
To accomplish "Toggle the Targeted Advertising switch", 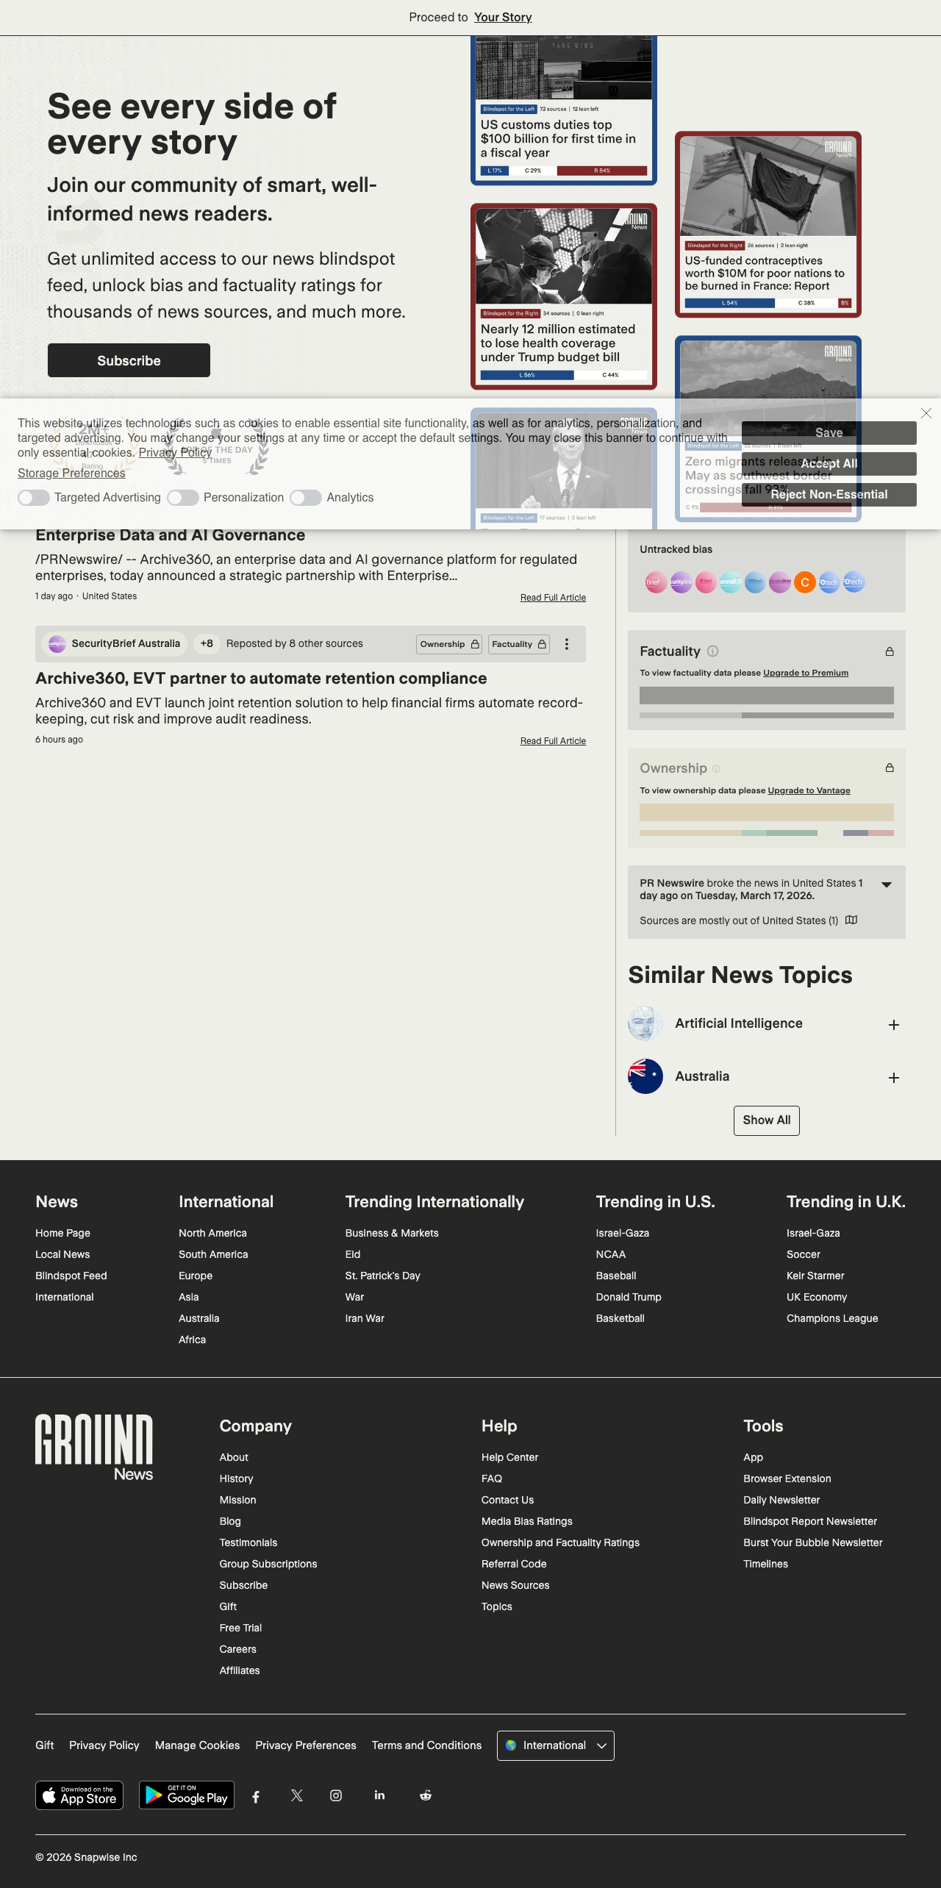I will (x=34, y=498).
